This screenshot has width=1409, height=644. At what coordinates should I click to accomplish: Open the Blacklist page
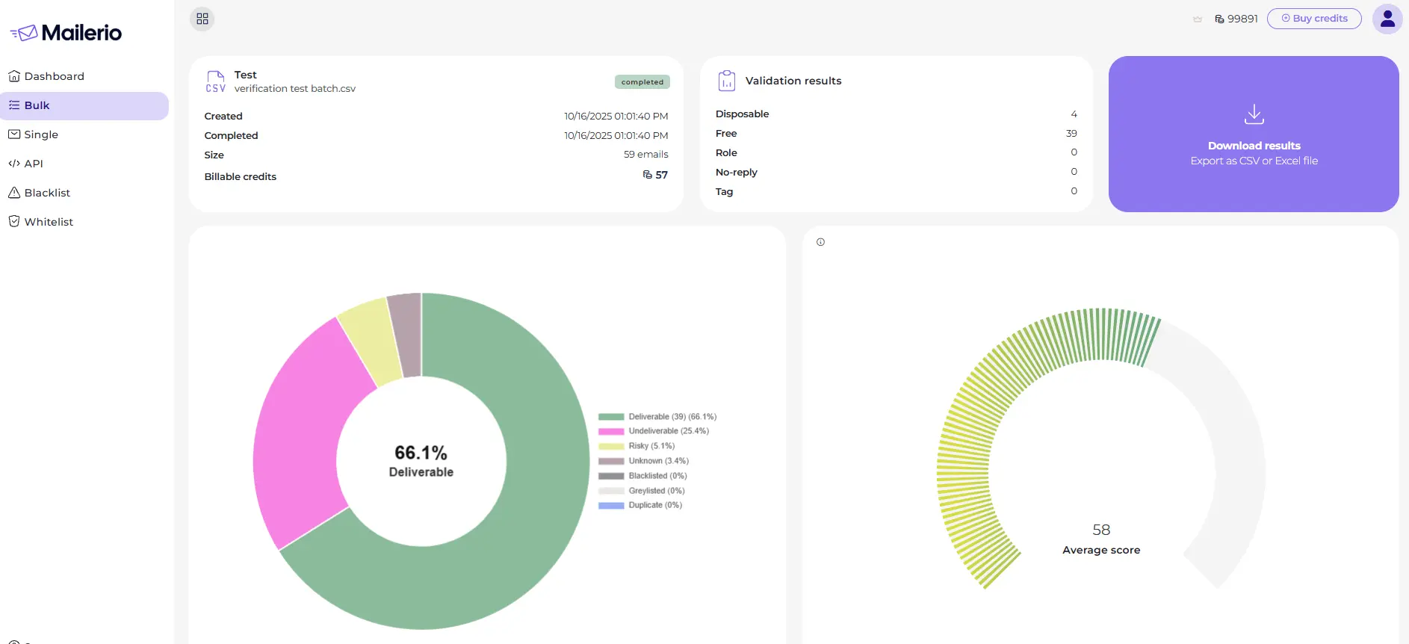coord(47,193)
